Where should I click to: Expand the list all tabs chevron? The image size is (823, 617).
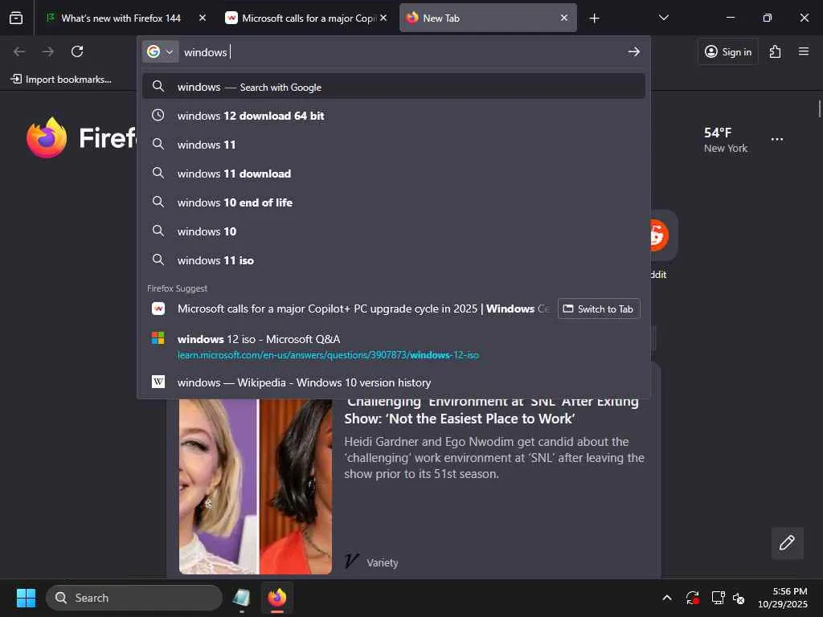click(x=663, y=18)
